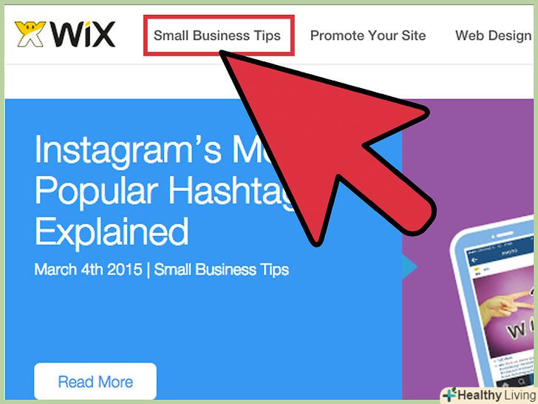The image size is (538, 404).
Task: Go to the Web Design section
Action: click(494, 36)
